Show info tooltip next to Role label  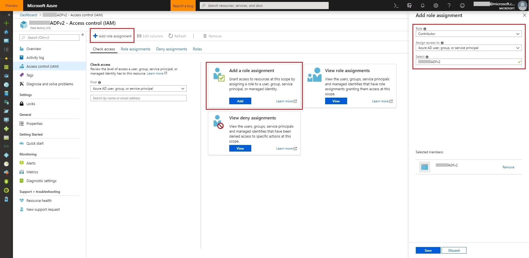click(x=425, y=29)
